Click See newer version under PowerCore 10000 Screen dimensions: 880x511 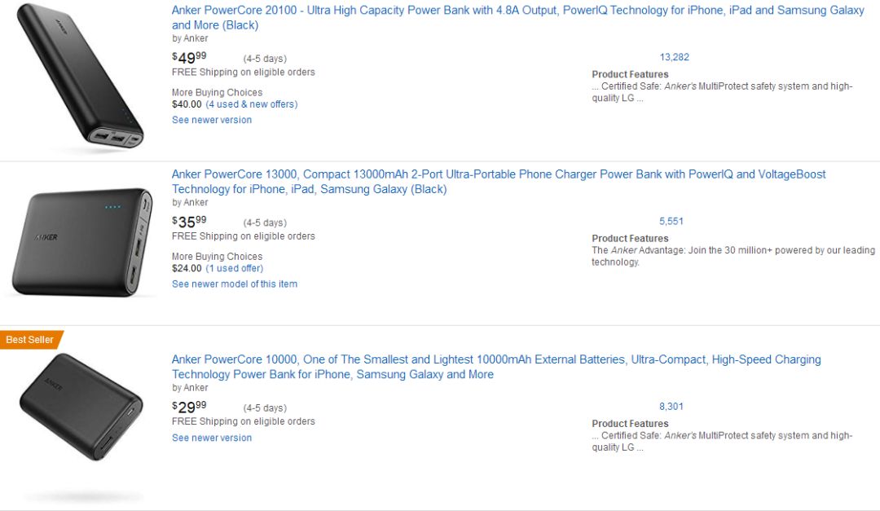(212, 438)
